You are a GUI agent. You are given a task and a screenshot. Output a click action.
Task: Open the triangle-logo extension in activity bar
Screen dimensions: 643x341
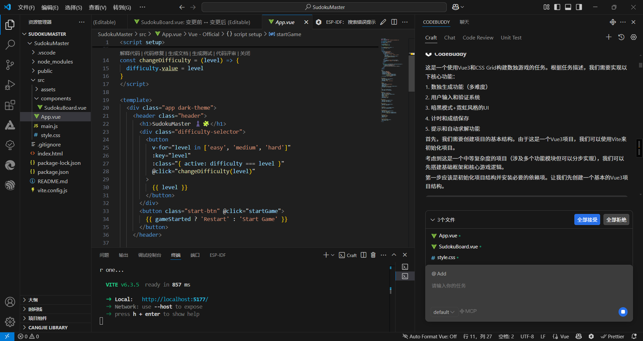pos(10,125)
